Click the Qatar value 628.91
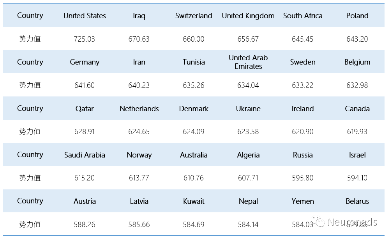This screenshot has width=390, height=238. click(x=84, y=131)
